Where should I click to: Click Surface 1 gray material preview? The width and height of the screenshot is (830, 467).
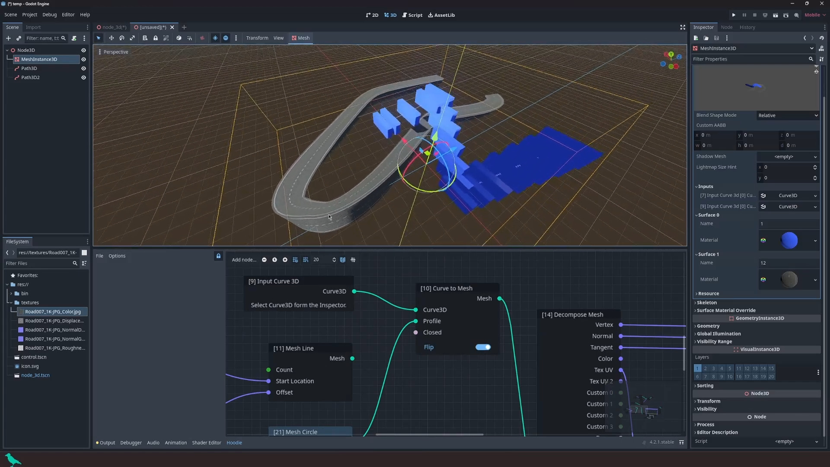coord(789,280)
